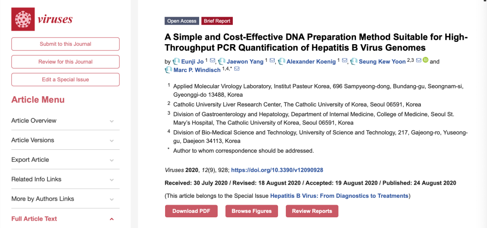The width and height of the screenshot is (487, 228).
Task: Expand the Article Versions menu
Action: point(65,140)
